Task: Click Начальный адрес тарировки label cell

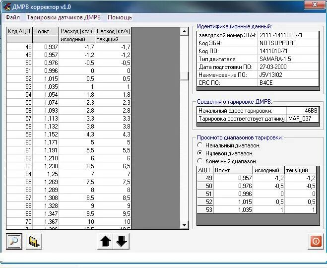Action: [242, 111]
